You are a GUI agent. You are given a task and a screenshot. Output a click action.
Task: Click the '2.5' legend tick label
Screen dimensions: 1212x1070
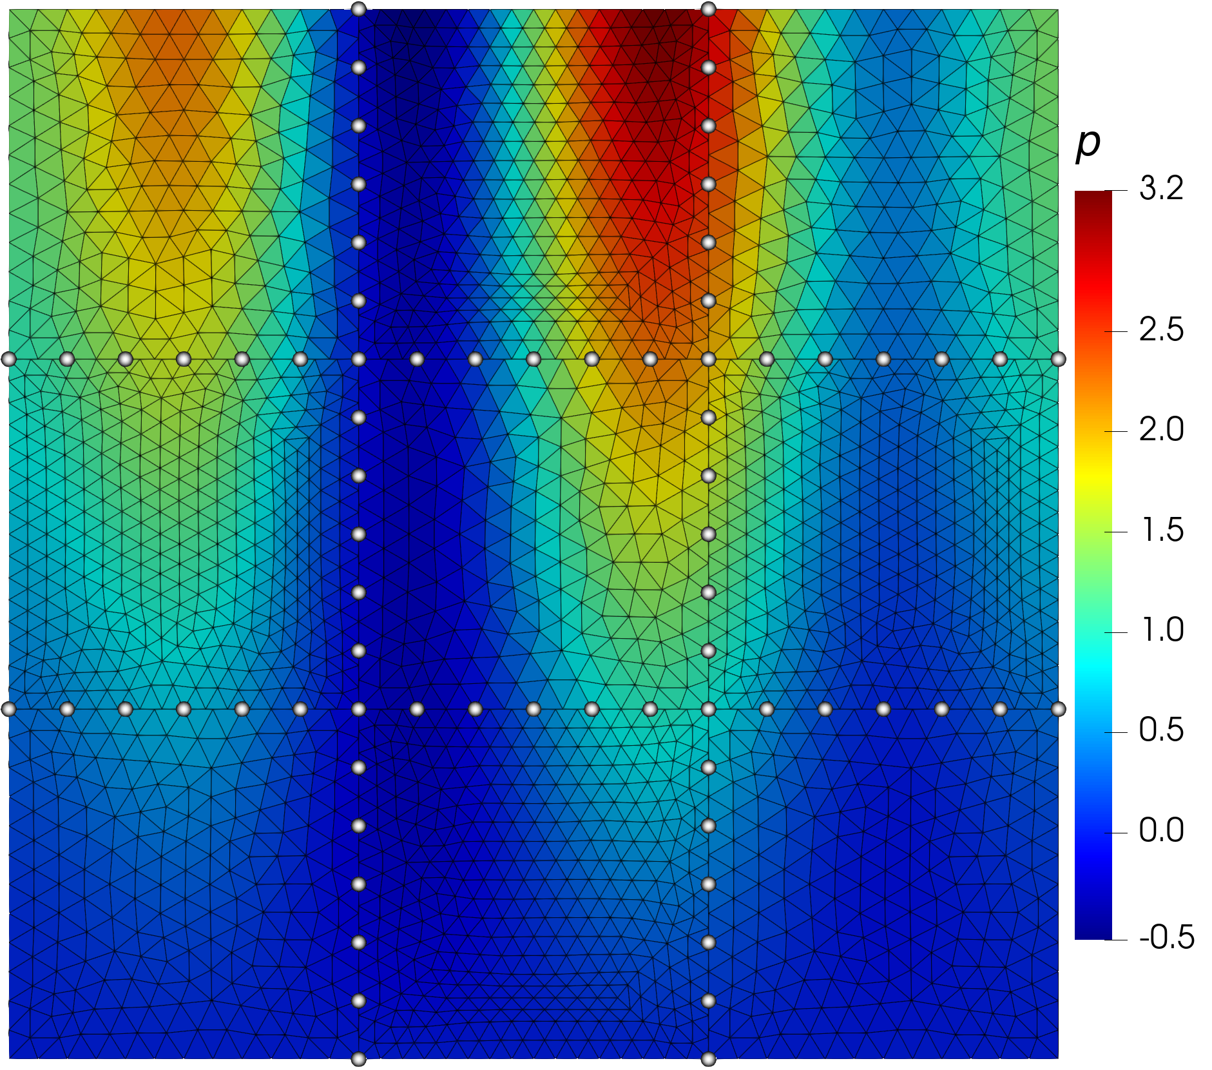click(1161, 330)
